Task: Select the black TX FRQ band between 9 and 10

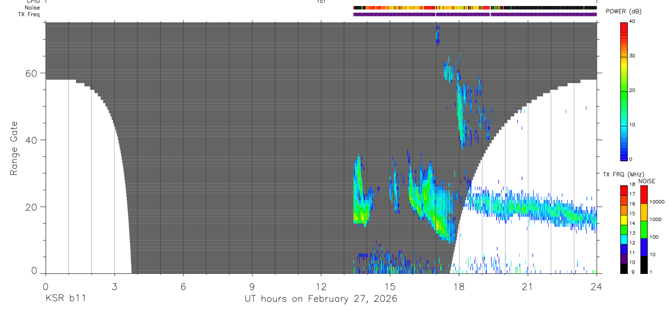Action: 623,267
